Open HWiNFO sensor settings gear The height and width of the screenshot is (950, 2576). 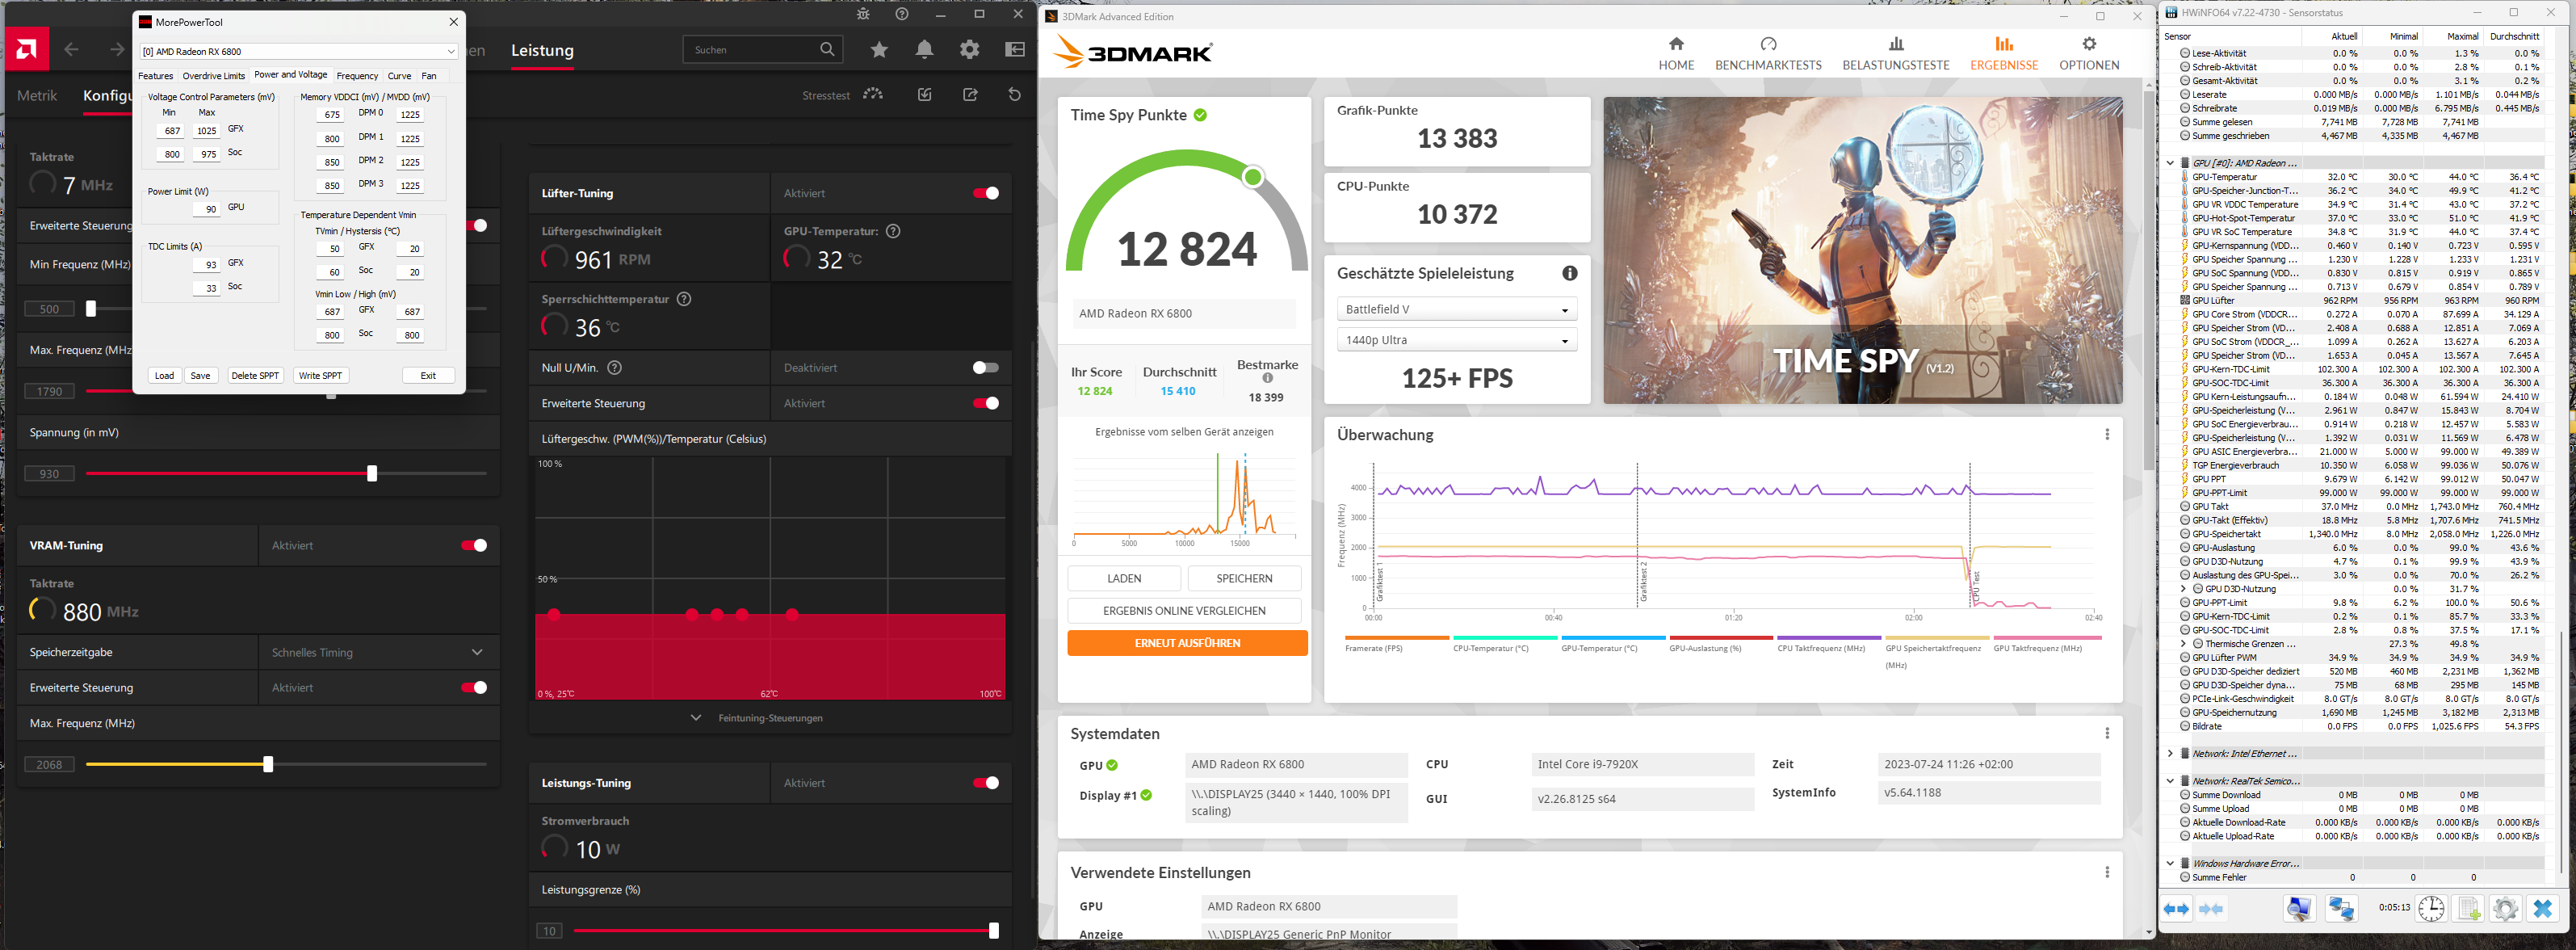pyautogui.click(x=2505, y=908)
